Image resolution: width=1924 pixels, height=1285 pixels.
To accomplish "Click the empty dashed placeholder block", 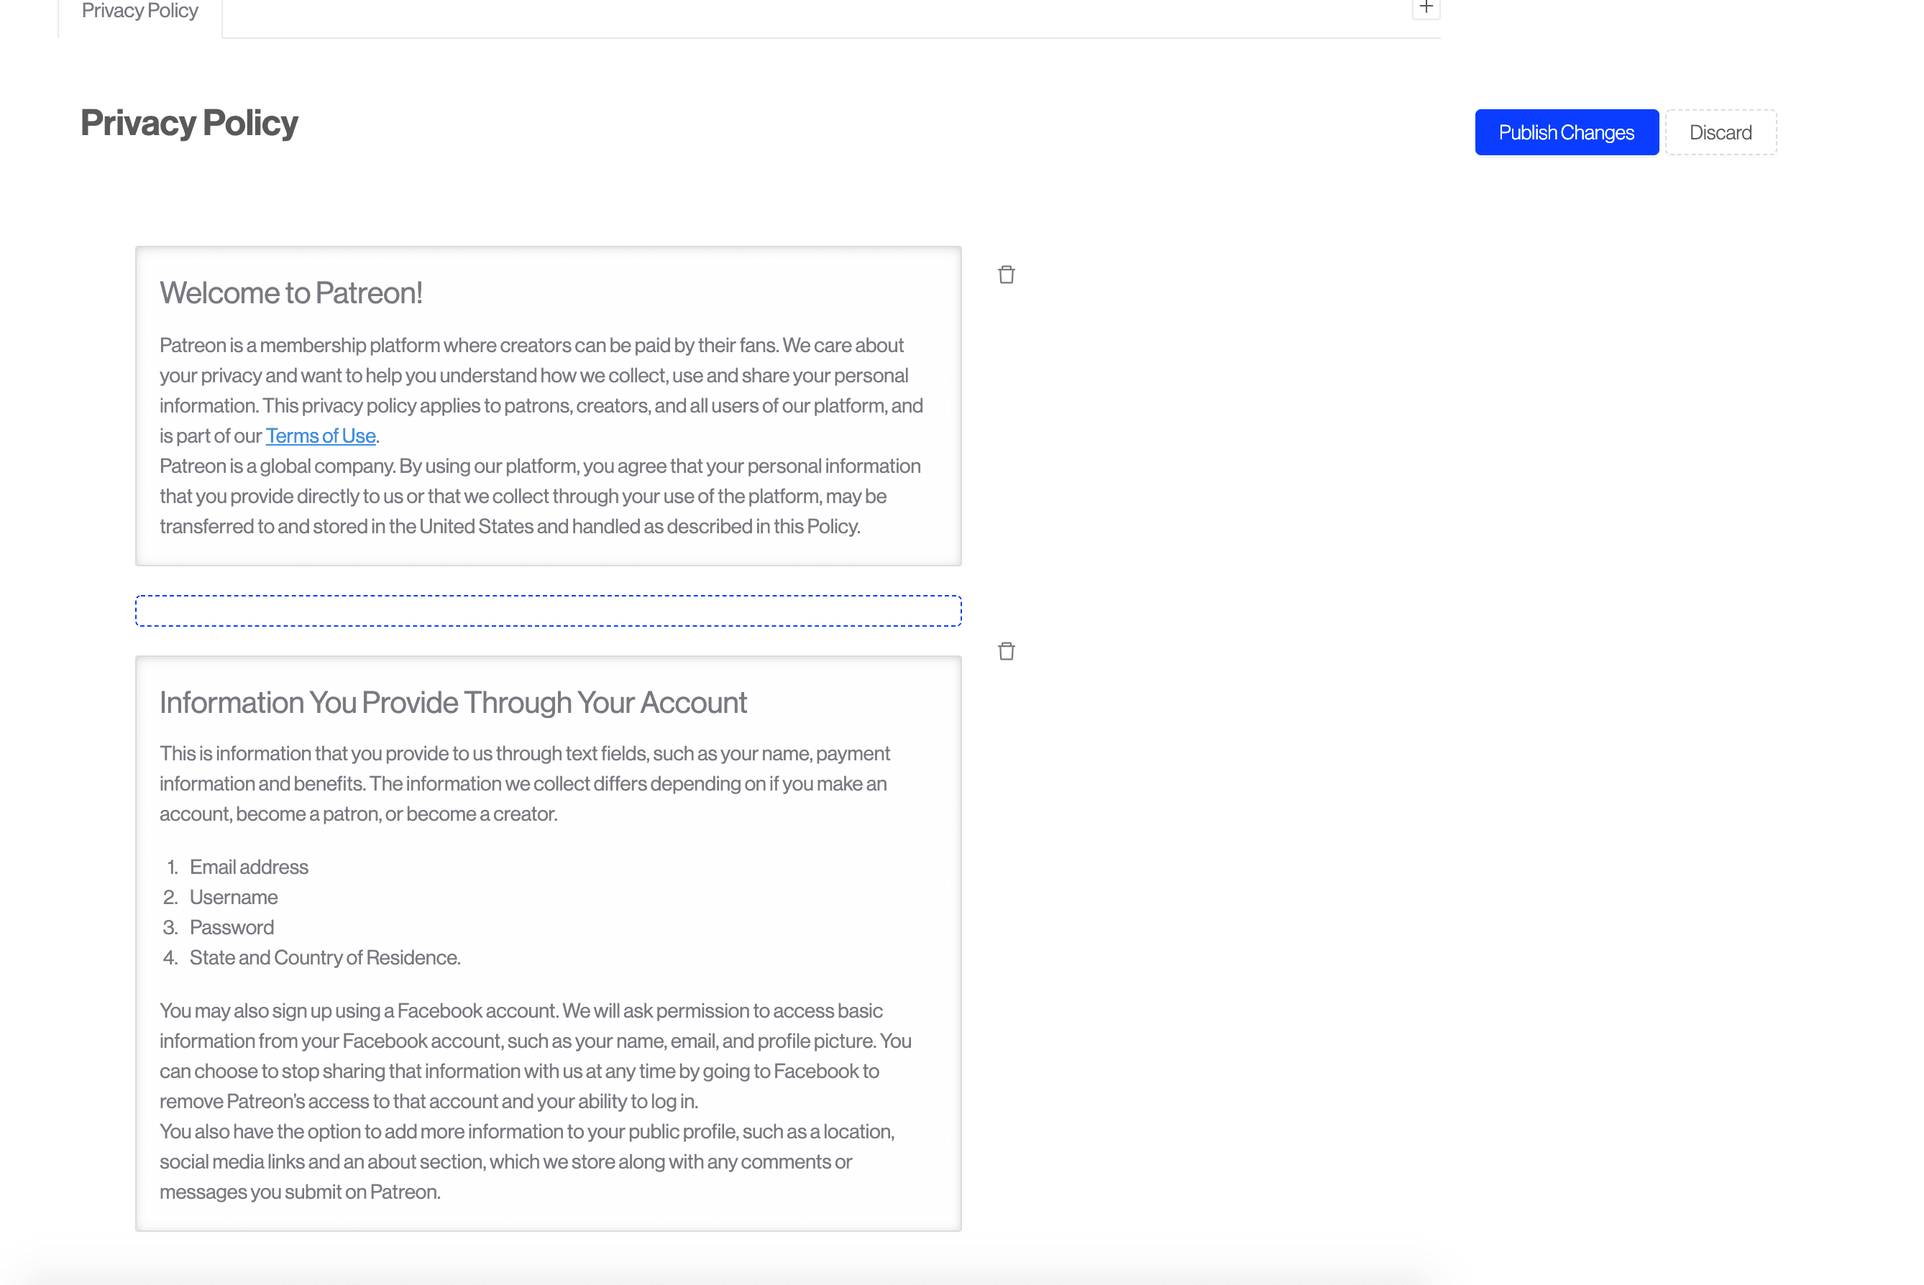I will (548, 611).
